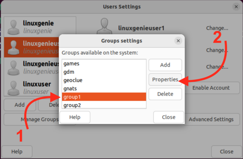
Task: Select the games group in list
Action: pyautogui.click(x=104, y=63)
